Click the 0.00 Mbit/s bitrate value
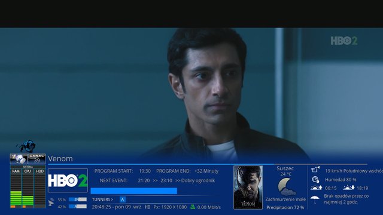This screenshot has width=383, height=215. 209,207
